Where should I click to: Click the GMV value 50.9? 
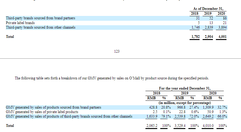click(x=210, y=112)
